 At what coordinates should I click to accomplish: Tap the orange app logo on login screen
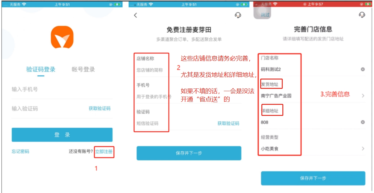[x=62, y=37]
